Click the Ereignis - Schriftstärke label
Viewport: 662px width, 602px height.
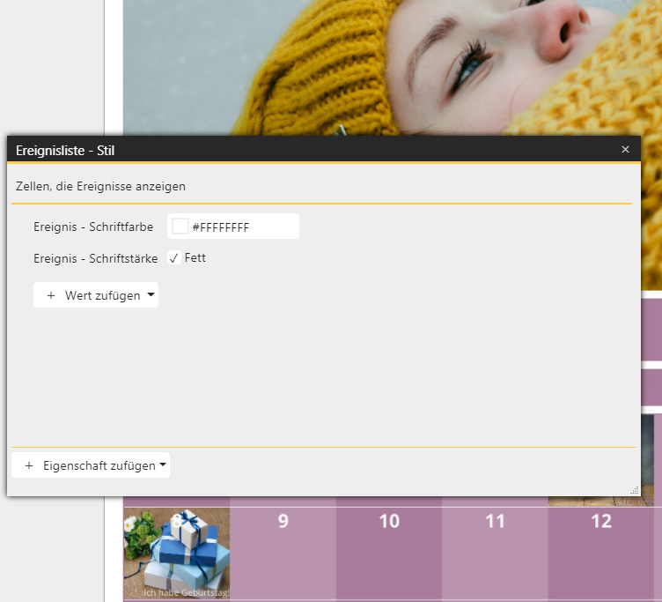pos(95,258)
